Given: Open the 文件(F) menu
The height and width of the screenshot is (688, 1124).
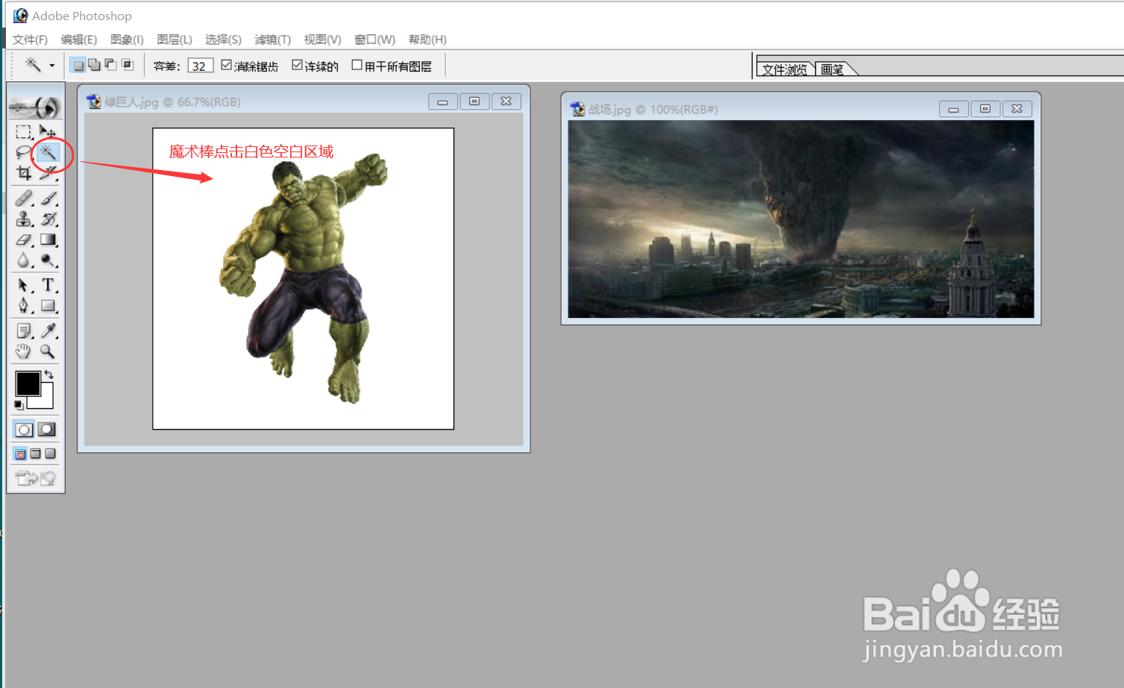Looking at the screenshot, I should point(30,40).
